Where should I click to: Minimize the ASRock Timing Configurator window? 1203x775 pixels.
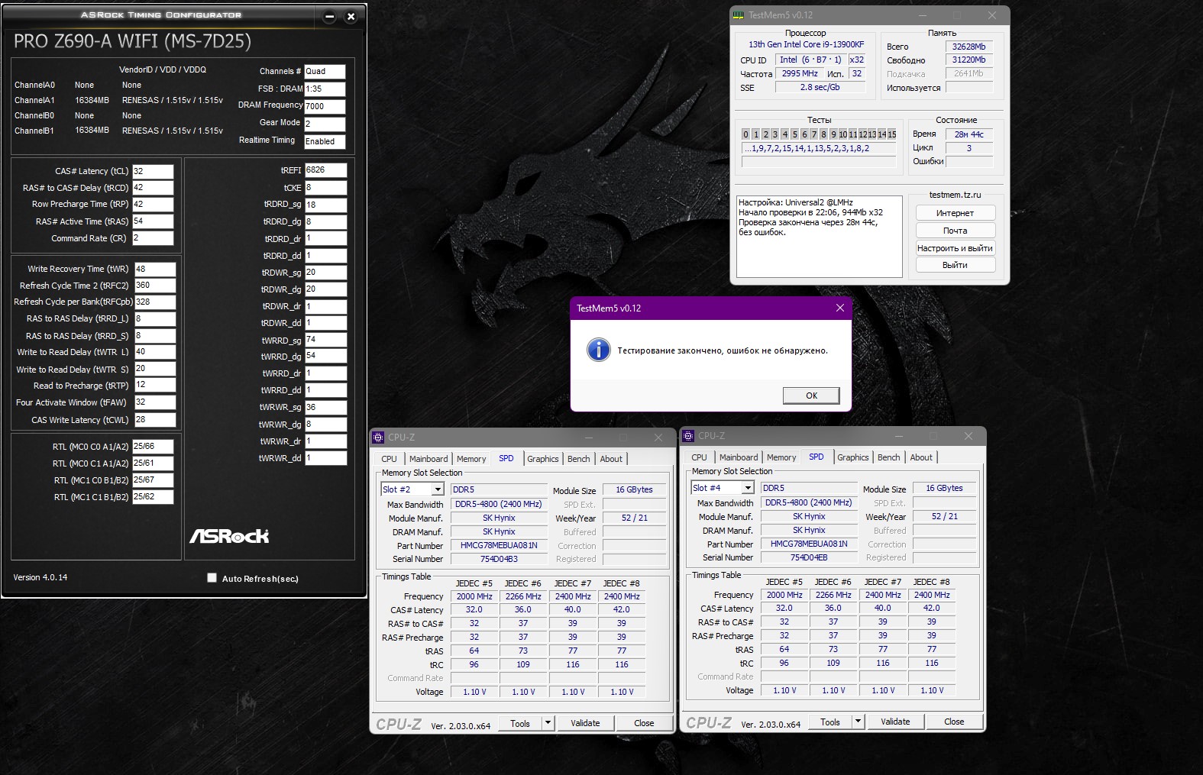(x=329, y=16)
